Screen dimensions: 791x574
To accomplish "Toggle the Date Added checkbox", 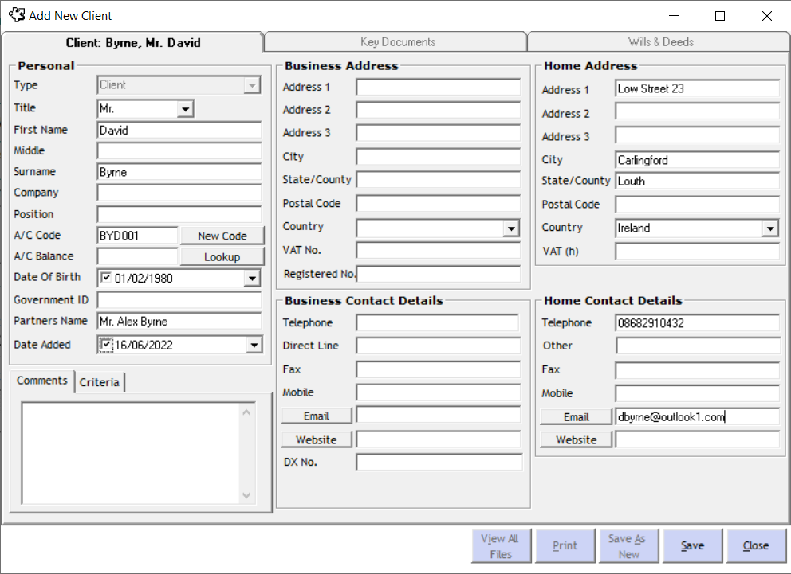I will pos(106,345).
